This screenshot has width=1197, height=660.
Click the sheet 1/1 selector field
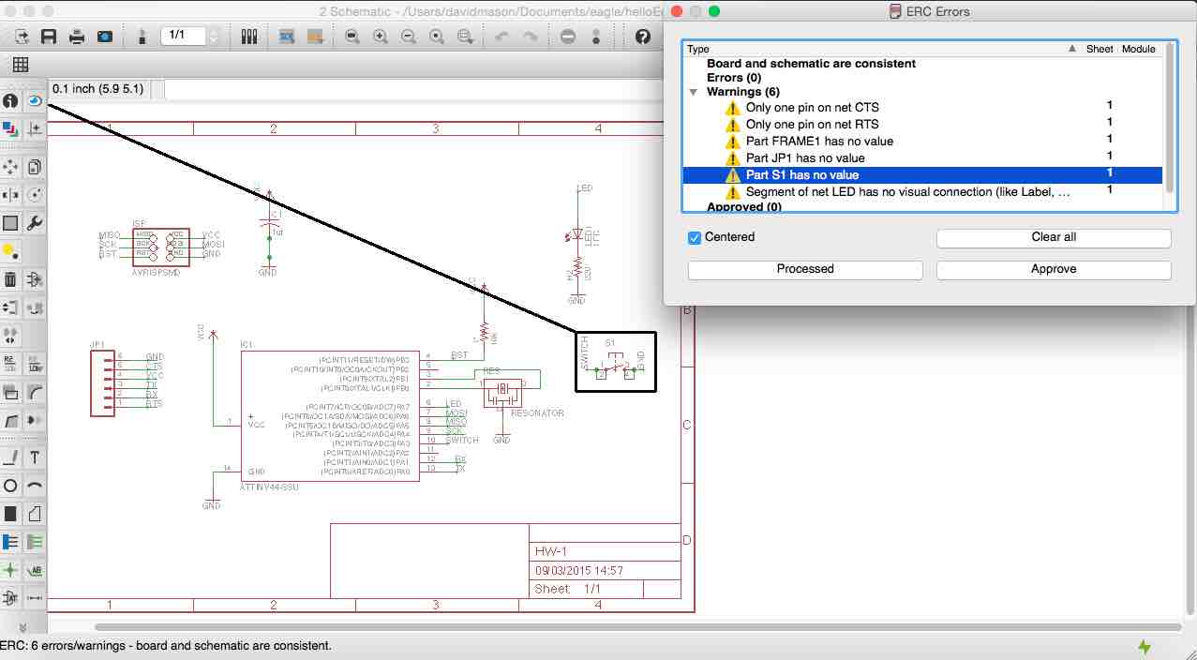click(x=185, y=37)
